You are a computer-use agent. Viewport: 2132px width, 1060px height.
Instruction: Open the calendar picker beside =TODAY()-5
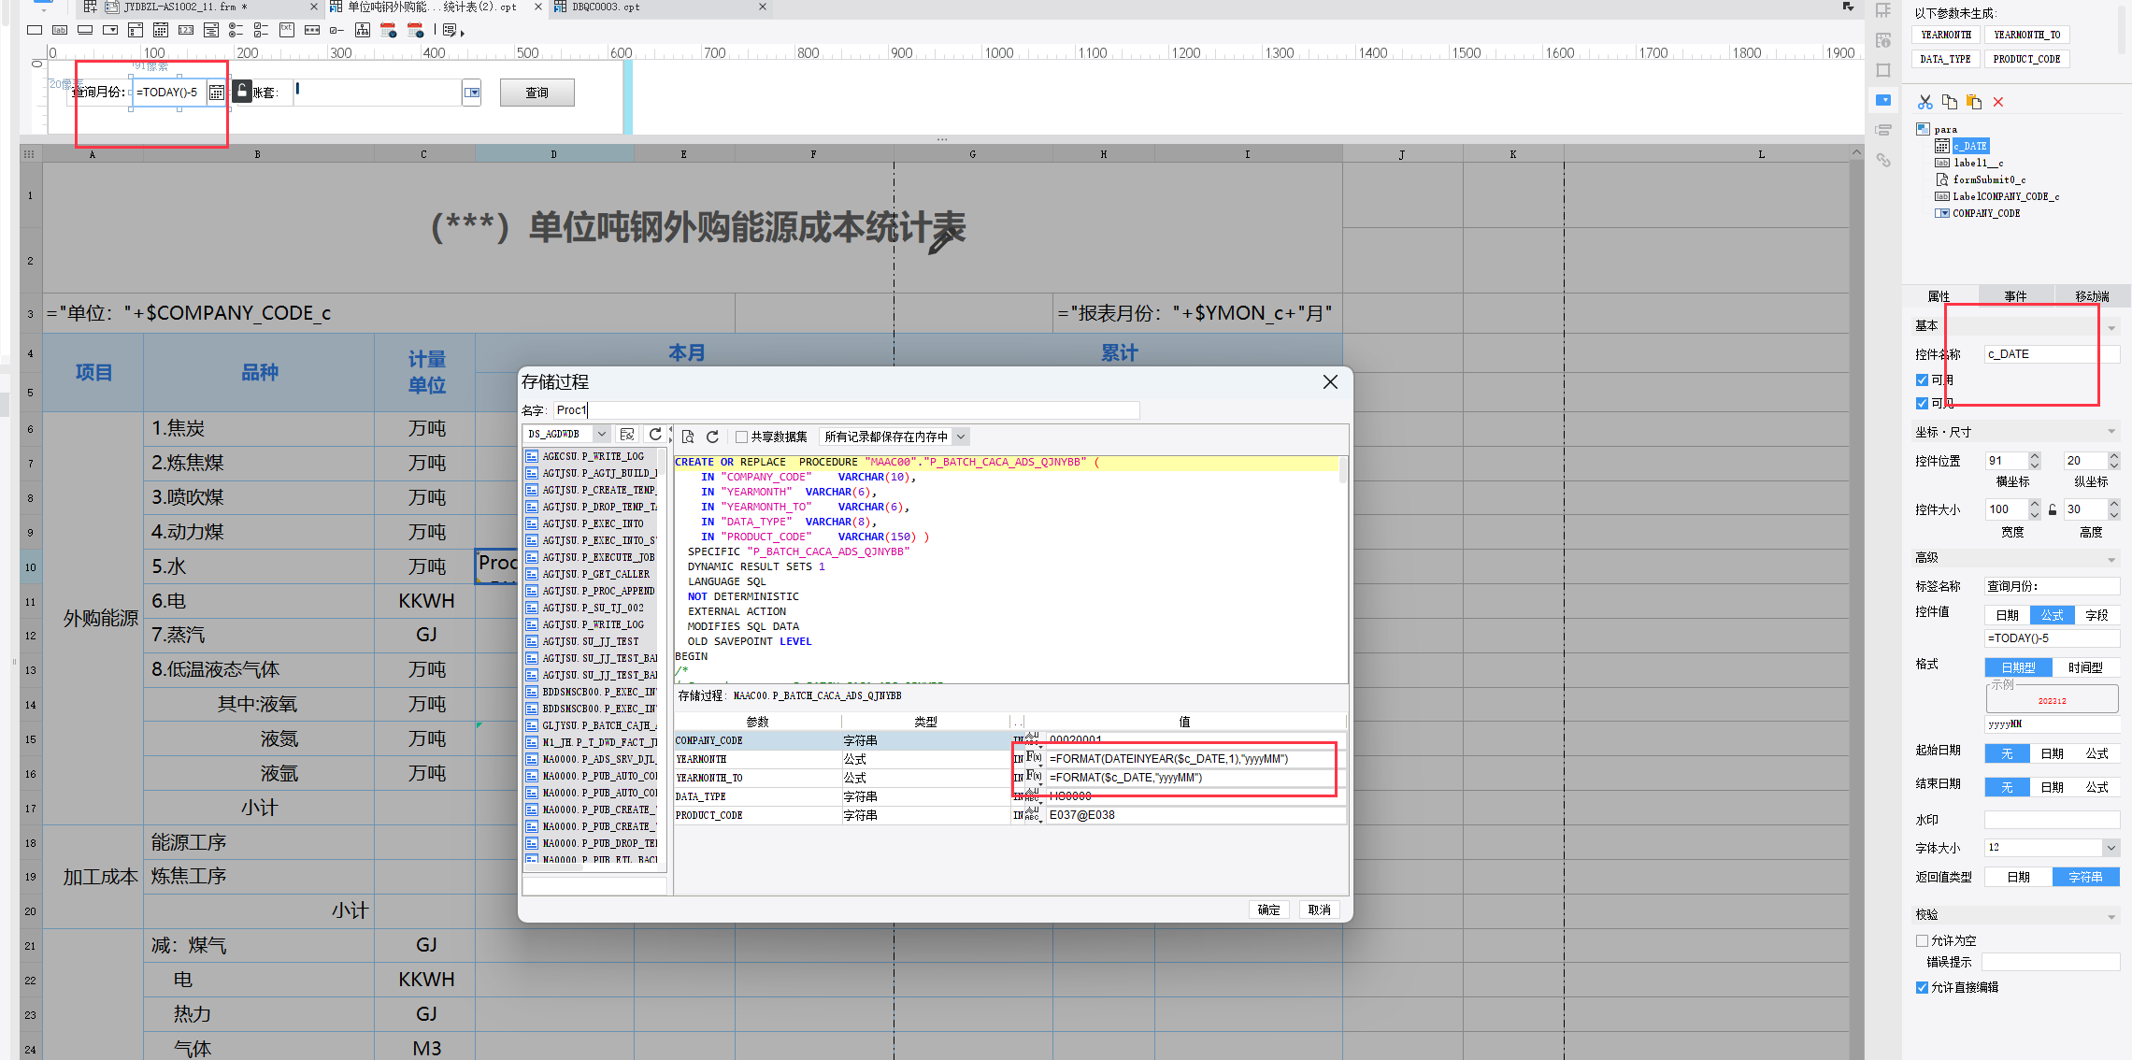coord(216,93)
